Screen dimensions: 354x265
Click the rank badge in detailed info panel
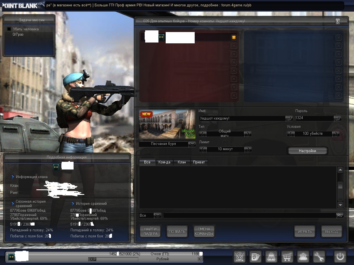(x=56, y=167)
